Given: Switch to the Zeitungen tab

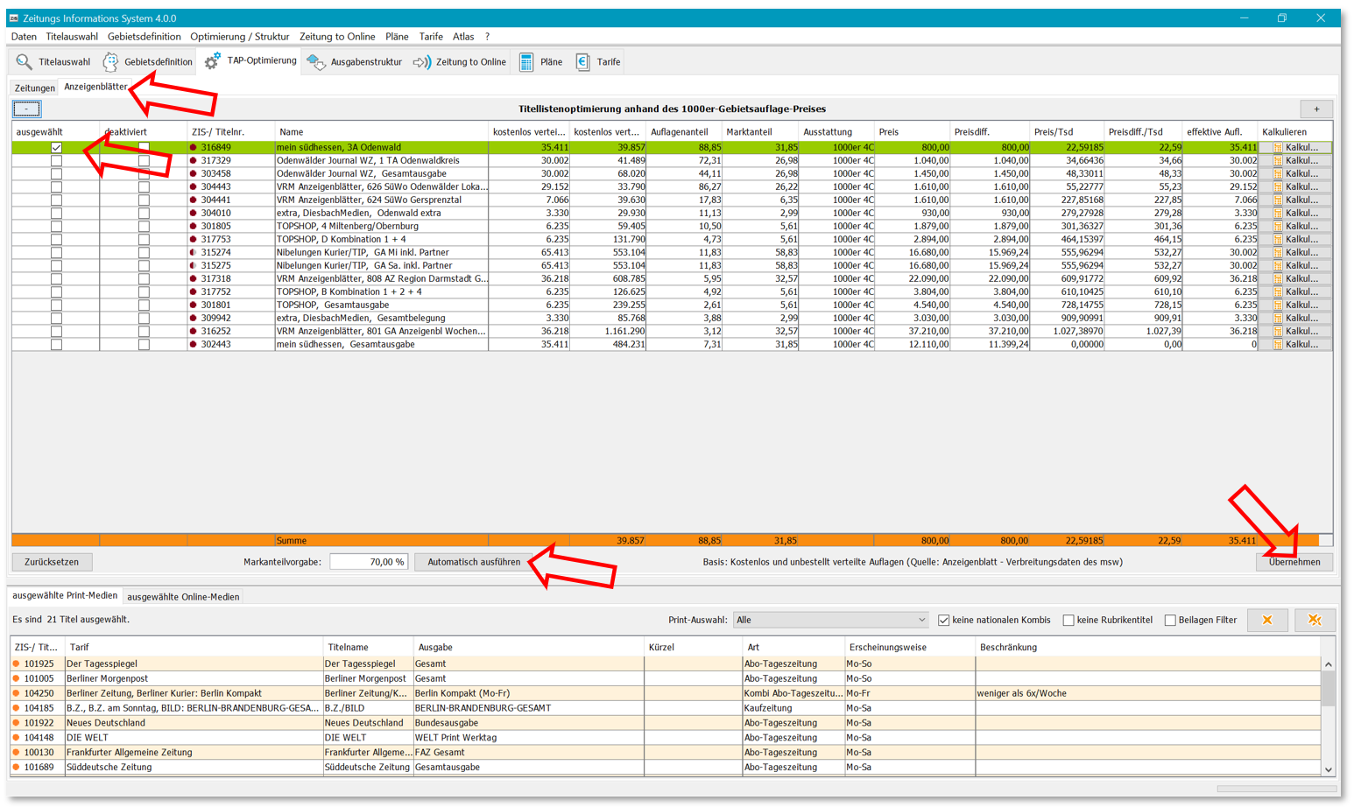Looking at the screenshot, I should pyautogui.click(x=35, y=88).
